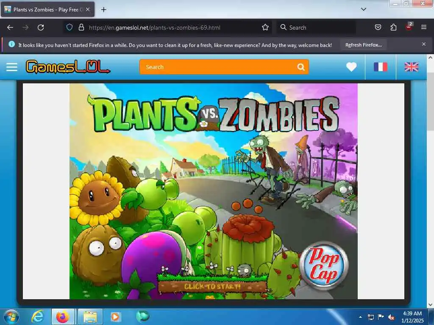Click the GamesLOL logo
The image size is (434, 325).
pos(67,67)
